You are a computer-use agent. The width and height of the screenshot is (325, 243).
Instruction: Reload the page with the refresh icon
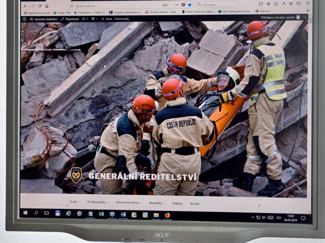40,6
